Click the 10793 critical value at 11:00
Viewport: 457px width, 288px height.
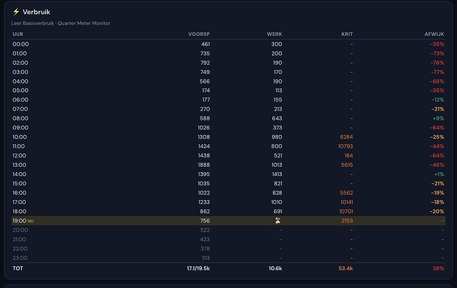(x=345, y=146)
